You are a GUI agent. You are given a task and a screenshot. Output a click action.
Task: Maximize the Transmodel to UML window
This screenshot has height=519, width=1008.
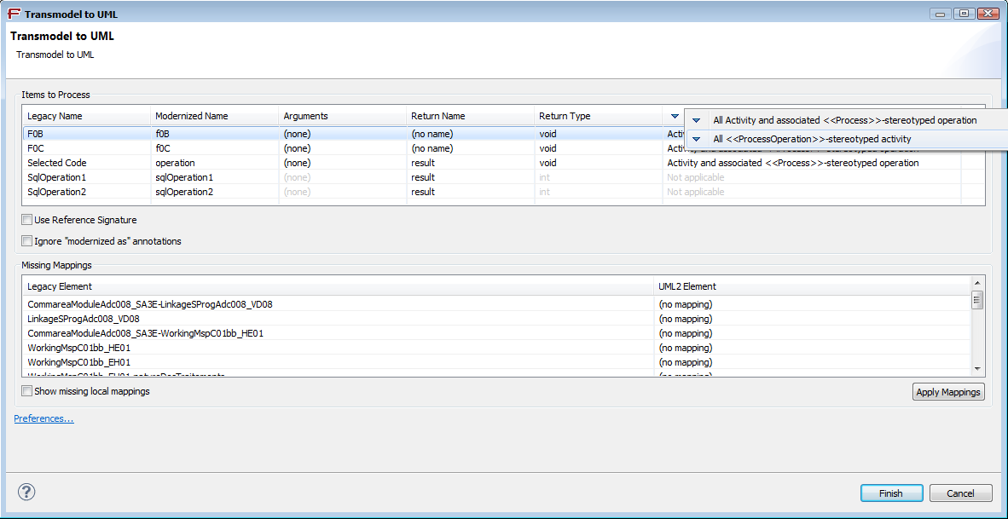point(964,13)
